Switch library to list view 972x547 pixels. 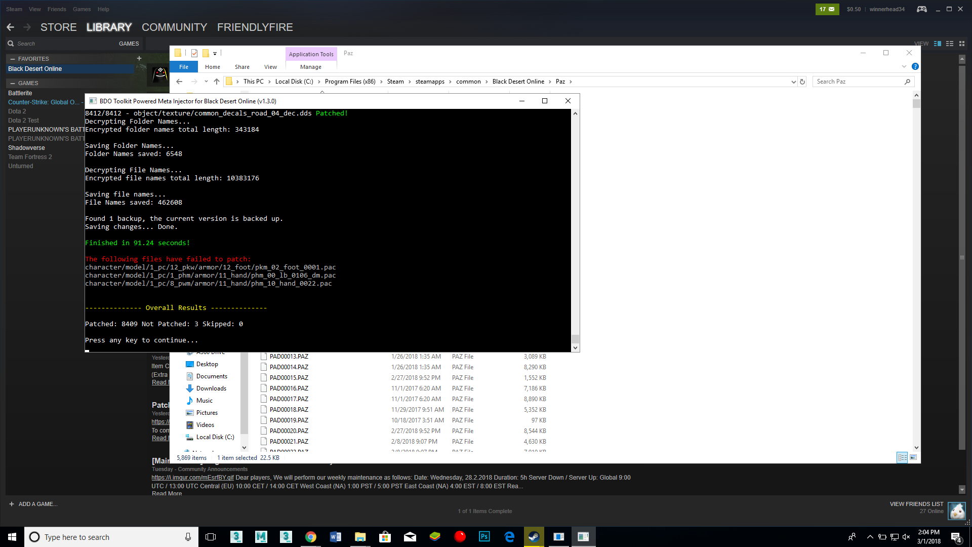click(950, 44)
